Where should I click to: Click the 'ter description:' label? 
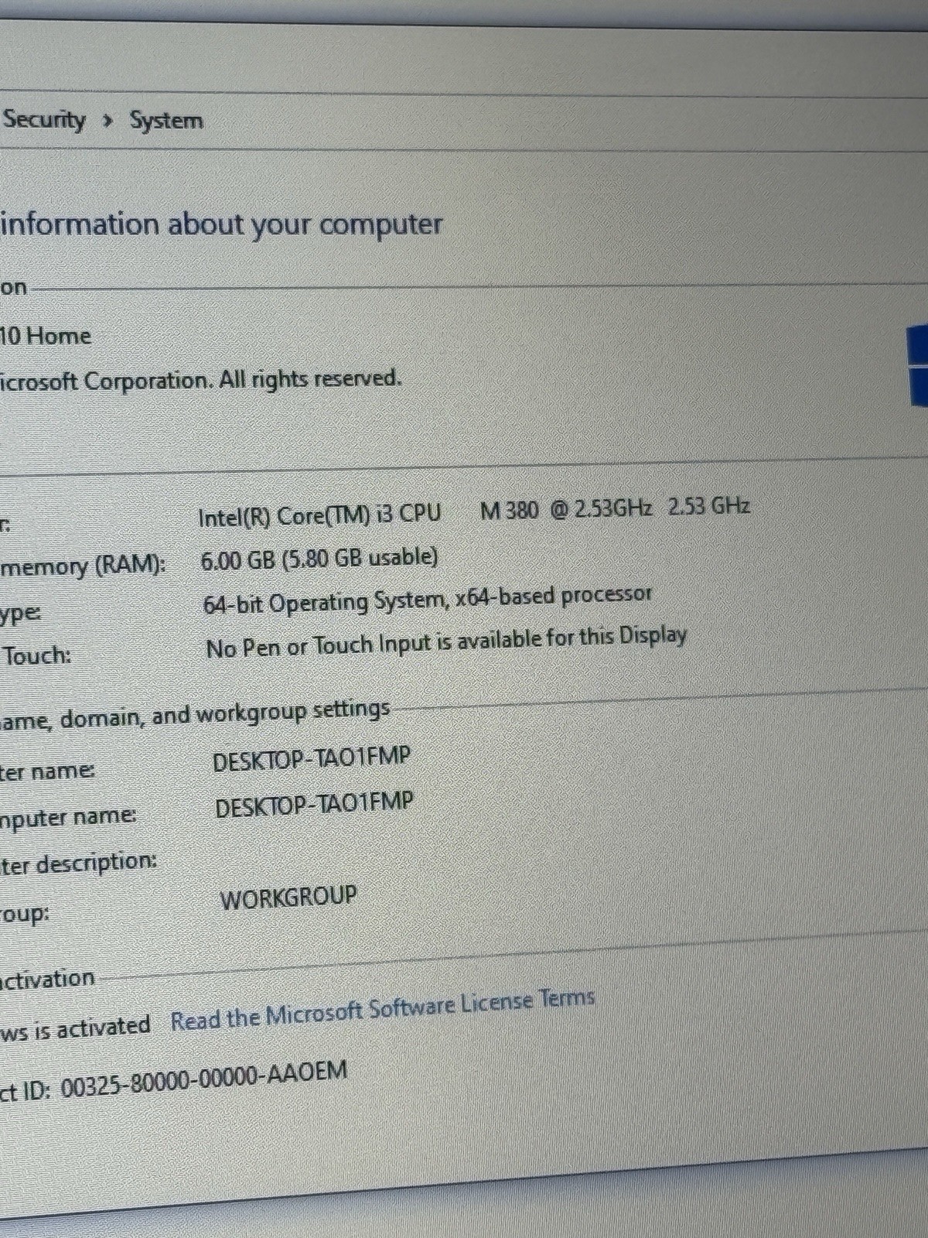[78, 863]
